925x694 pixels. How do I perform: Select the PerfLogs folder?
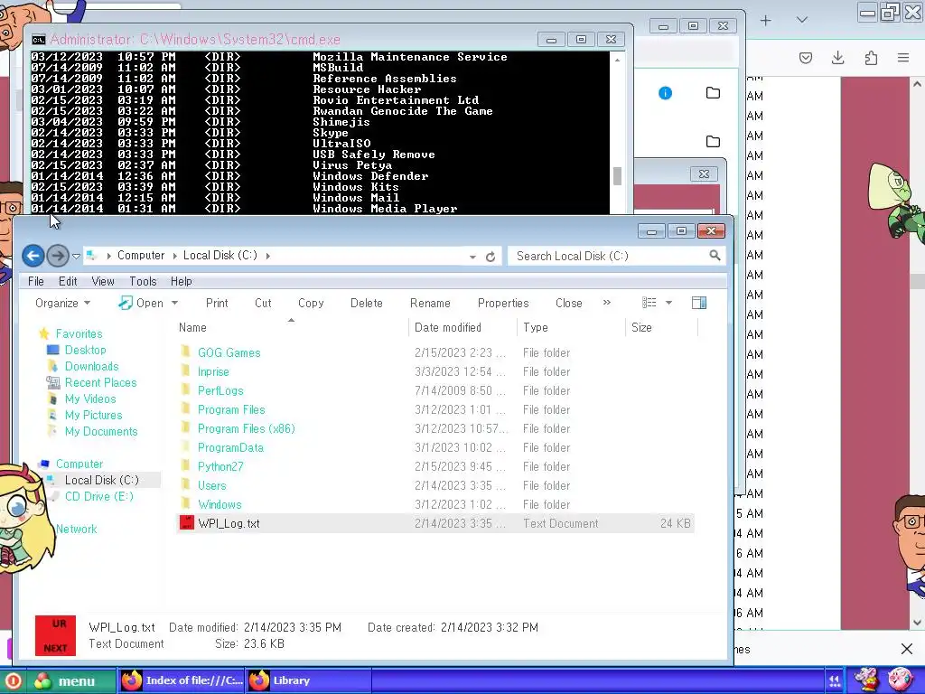(220, 390)
